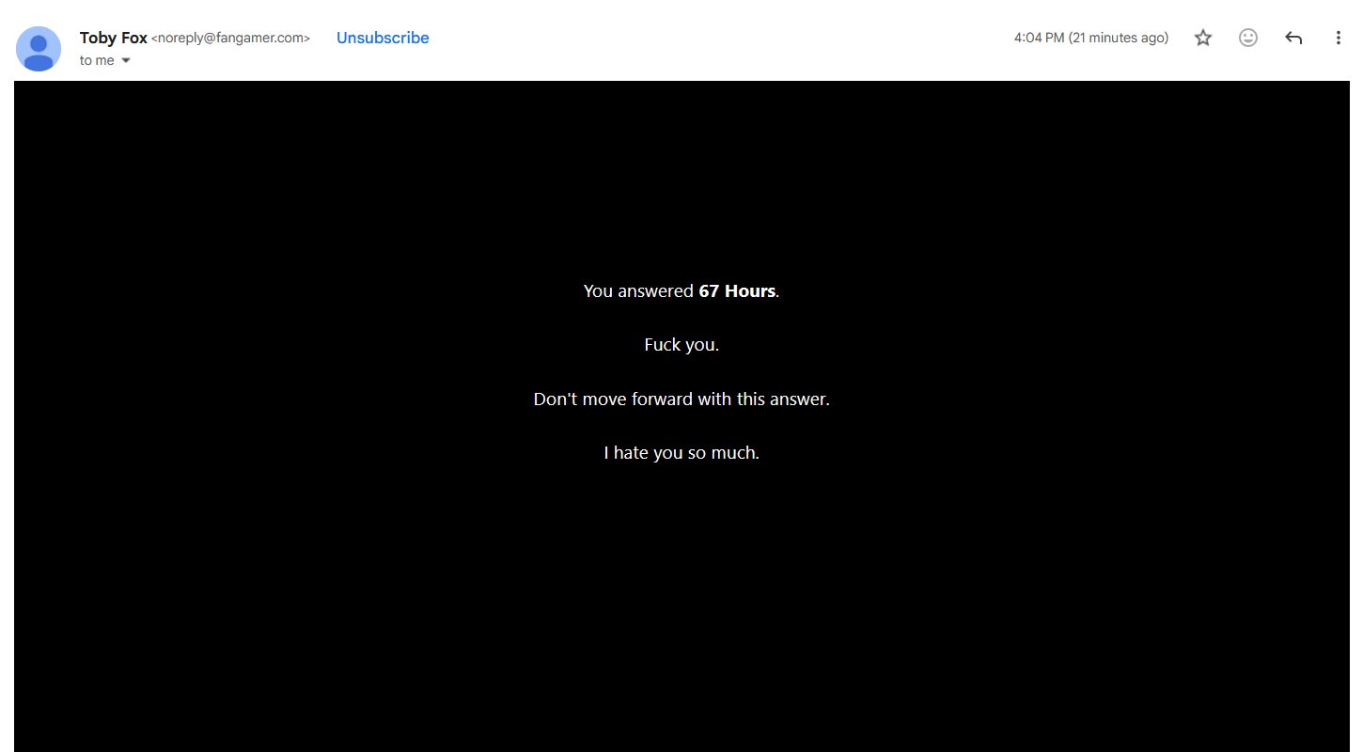This screenshot has height=752, width=1363.
Task: Click the sender's profile avatar
Action: [x=39, y=49]
